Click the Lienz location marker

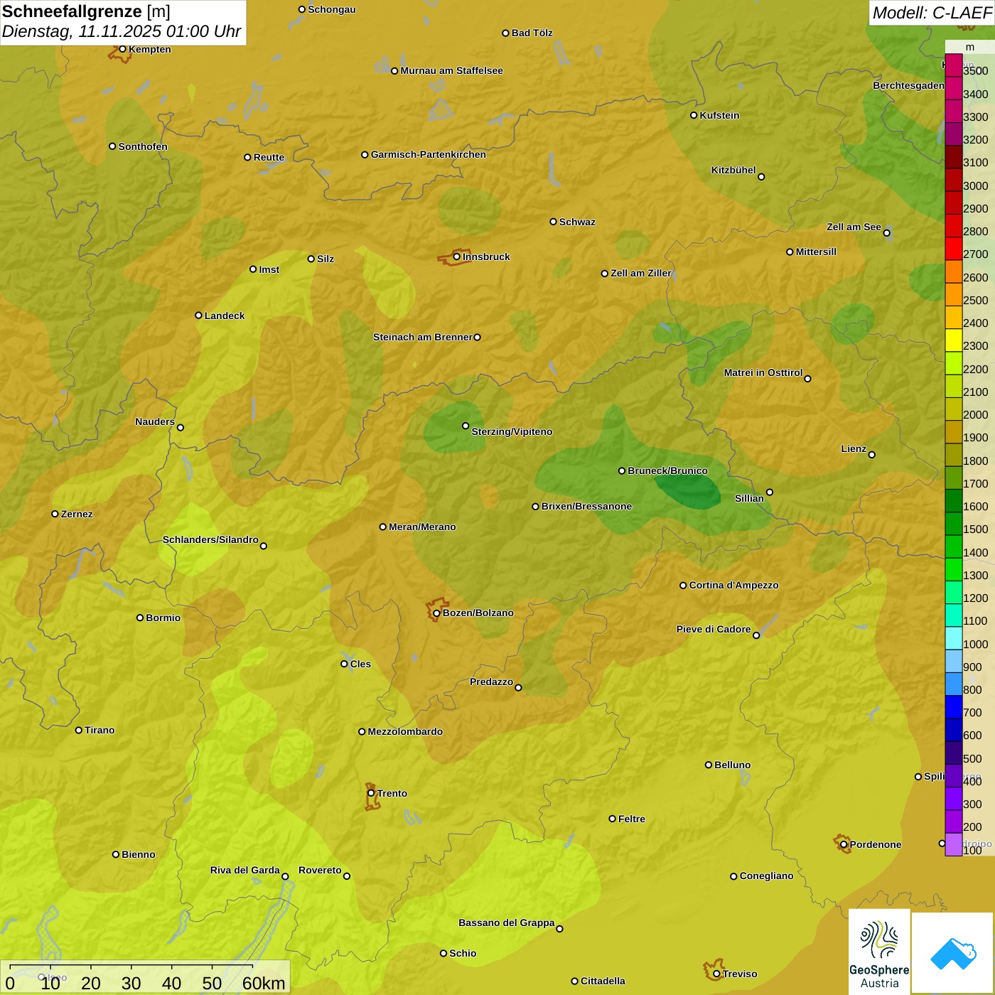pos(872,454)
